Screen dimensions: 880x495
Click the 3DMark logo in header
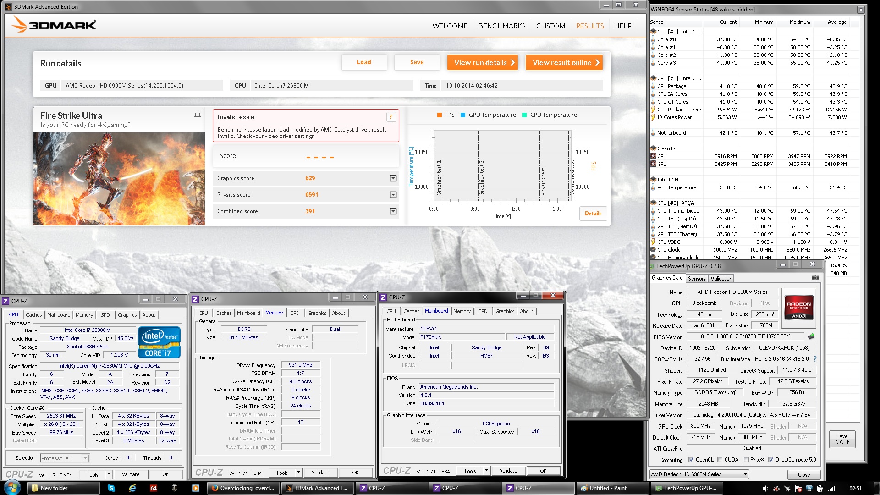click(54, 24)
